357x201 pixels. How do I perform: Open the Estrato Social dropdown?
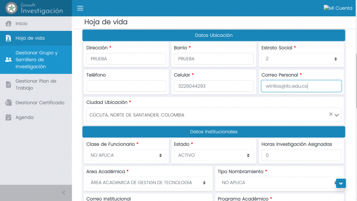pos(301,59)
